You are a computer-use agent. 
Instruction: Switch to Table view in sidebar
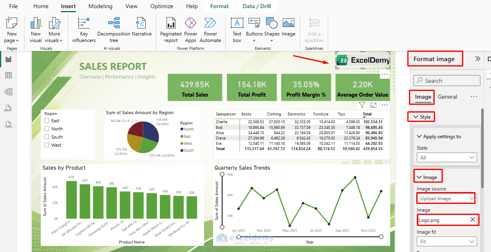click(x=8, y=75)
